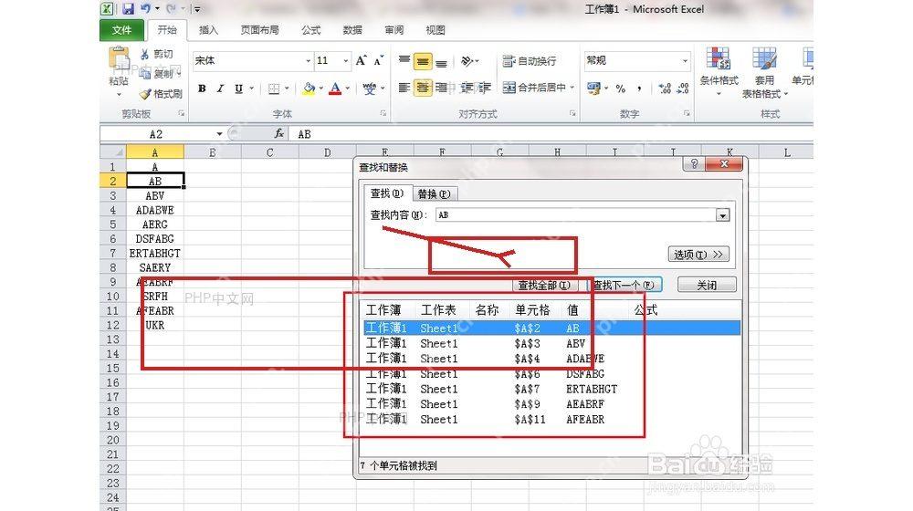The width and height of the screenshot is (913, 511).
Task: Open the Find what 查找内容 history dropdown
Action: [x=722, y=215]
